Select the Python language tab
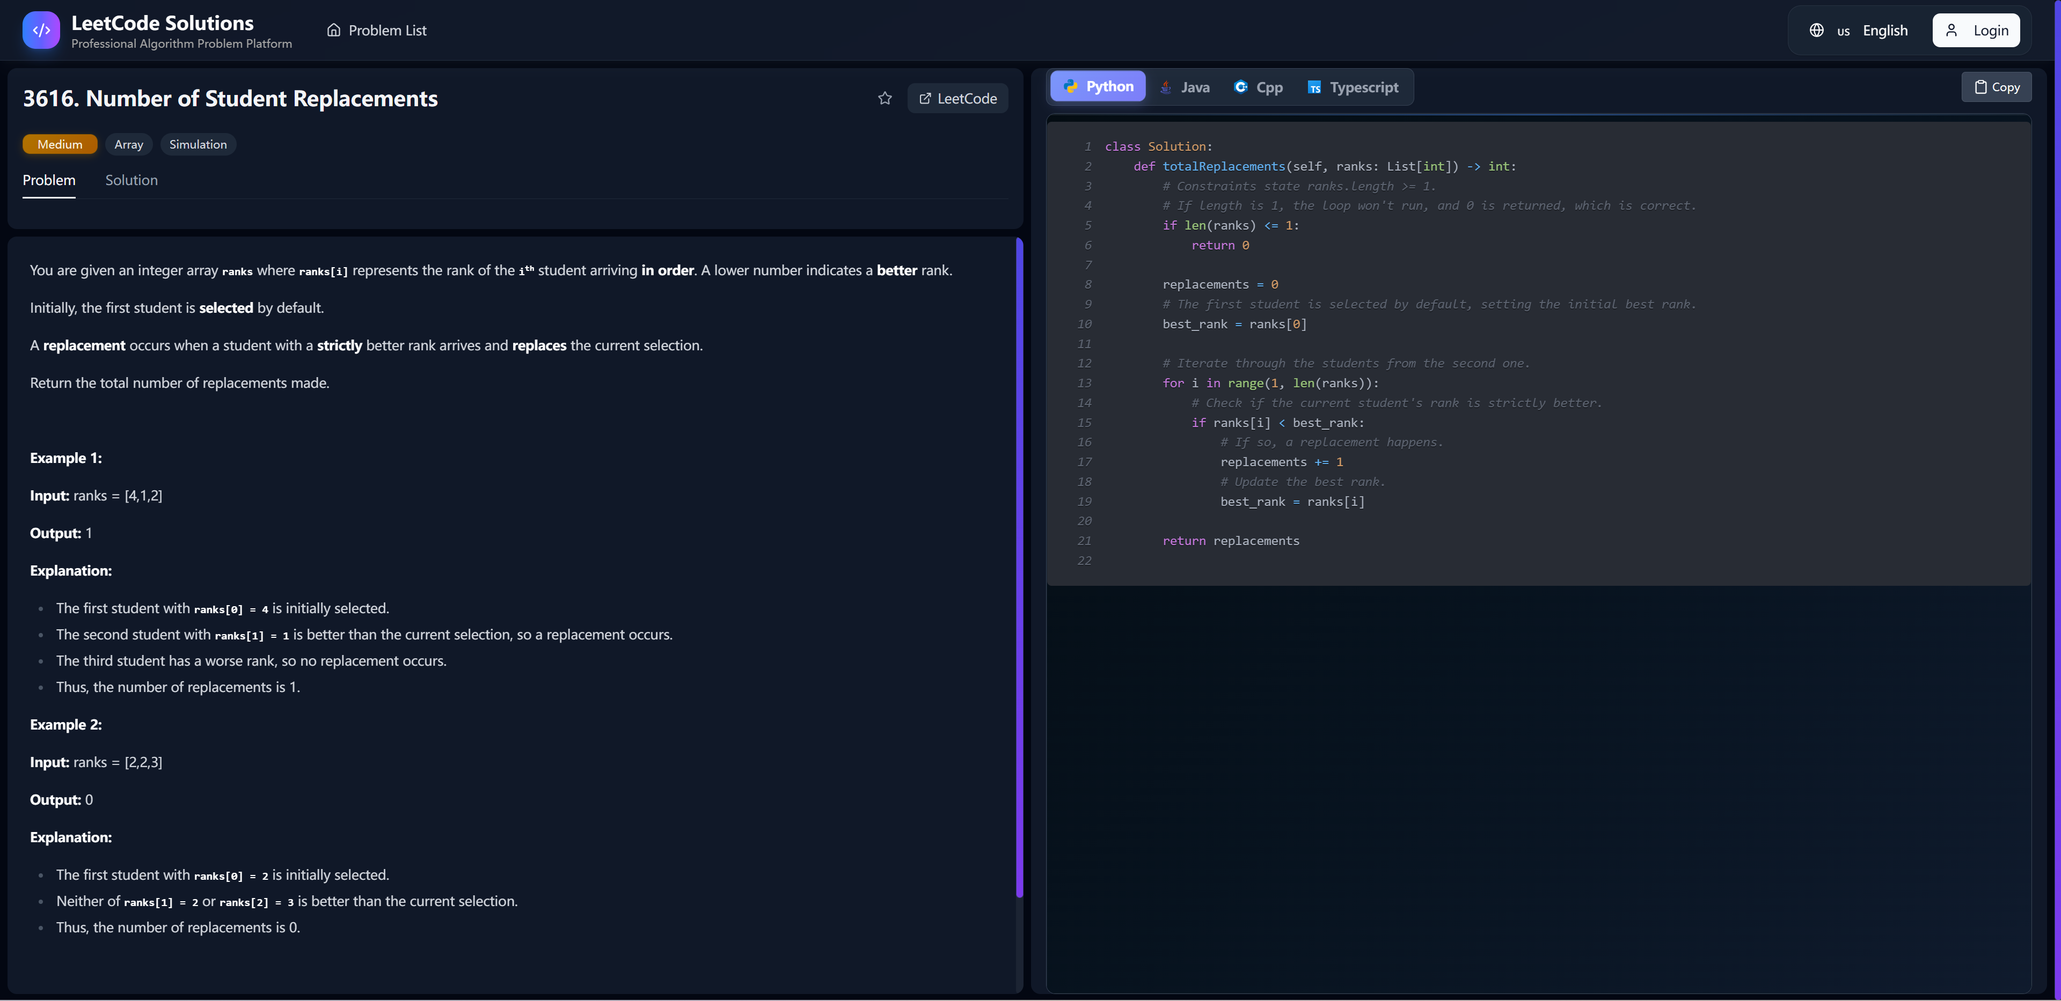This screenshot has width=2061, height=1001. [1098, 86]
